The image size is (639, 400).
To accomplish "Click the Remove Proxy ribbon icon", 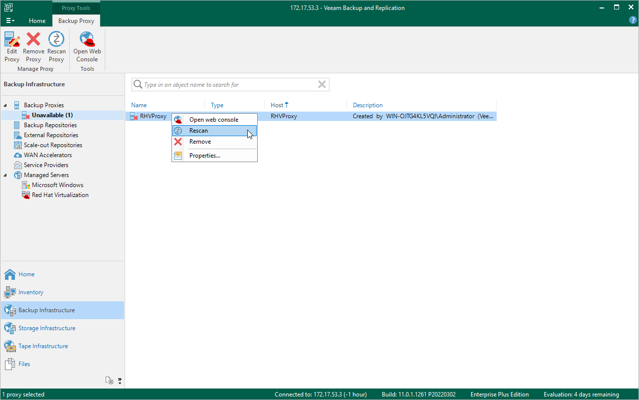I will (x=33, y=39).
